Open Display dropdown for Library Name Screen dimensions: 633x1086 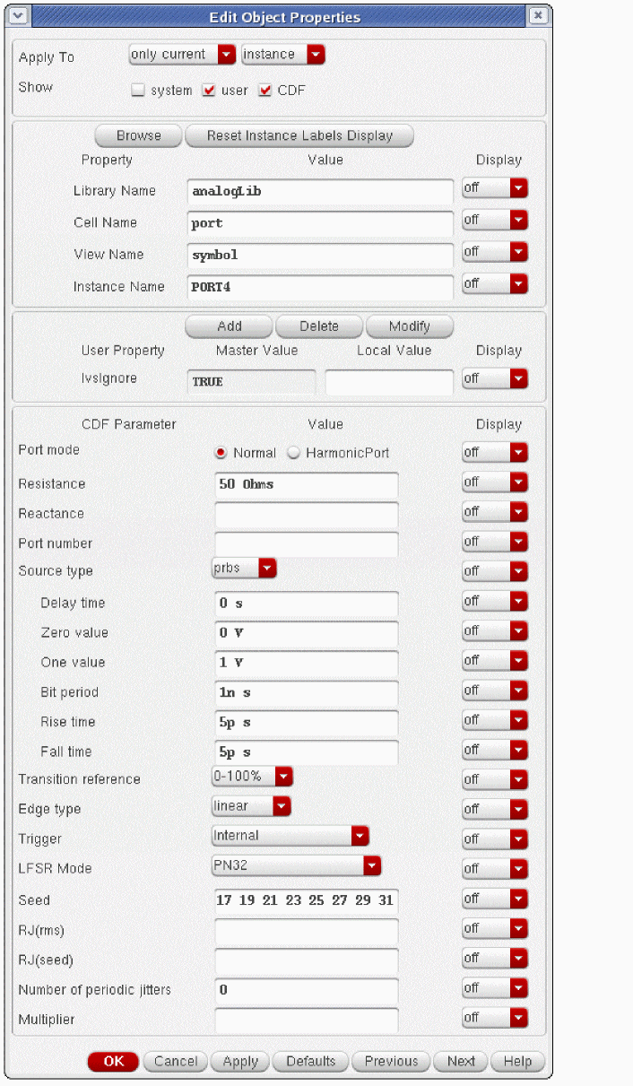click(x=495, y=189)
